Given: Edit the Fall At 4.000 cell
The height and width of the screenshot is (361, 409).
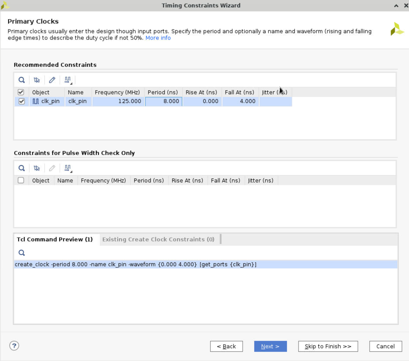Looking at the screenshot, I should point(240,101).
